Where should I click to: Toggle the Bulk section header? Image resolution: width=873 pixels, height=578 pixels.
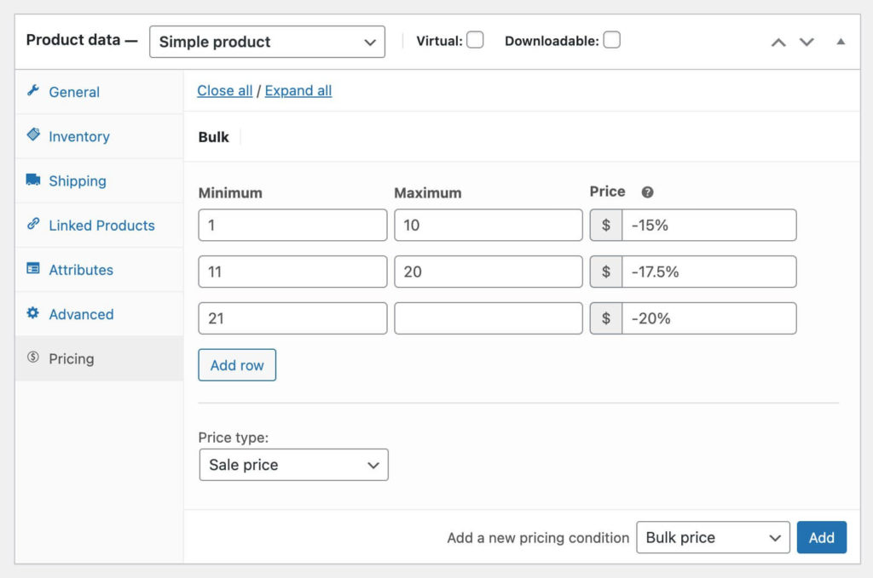point(521,137)
